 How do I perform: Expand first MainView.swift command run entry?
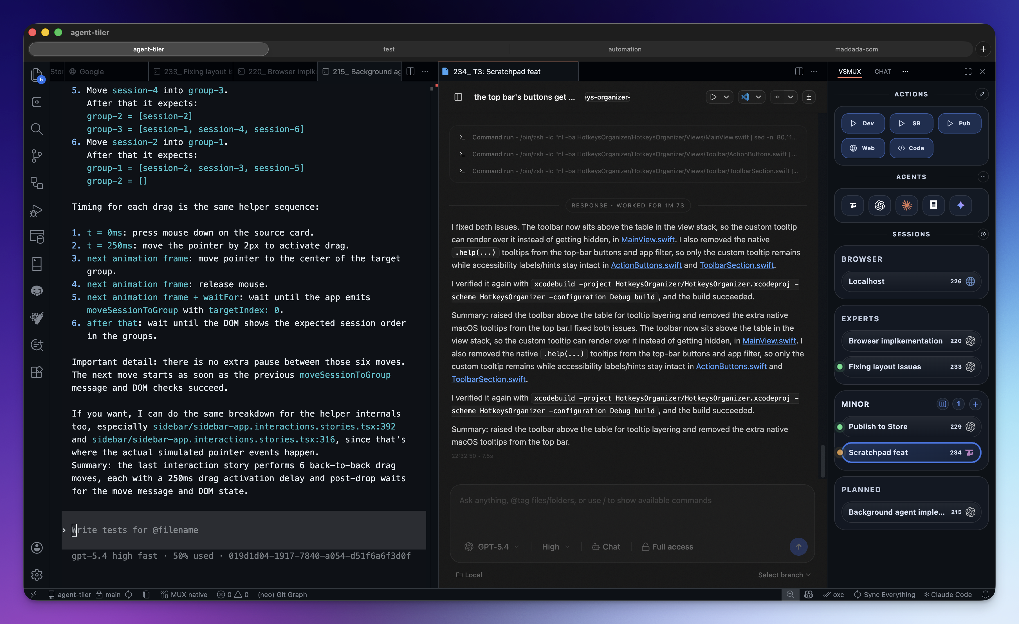628,137
